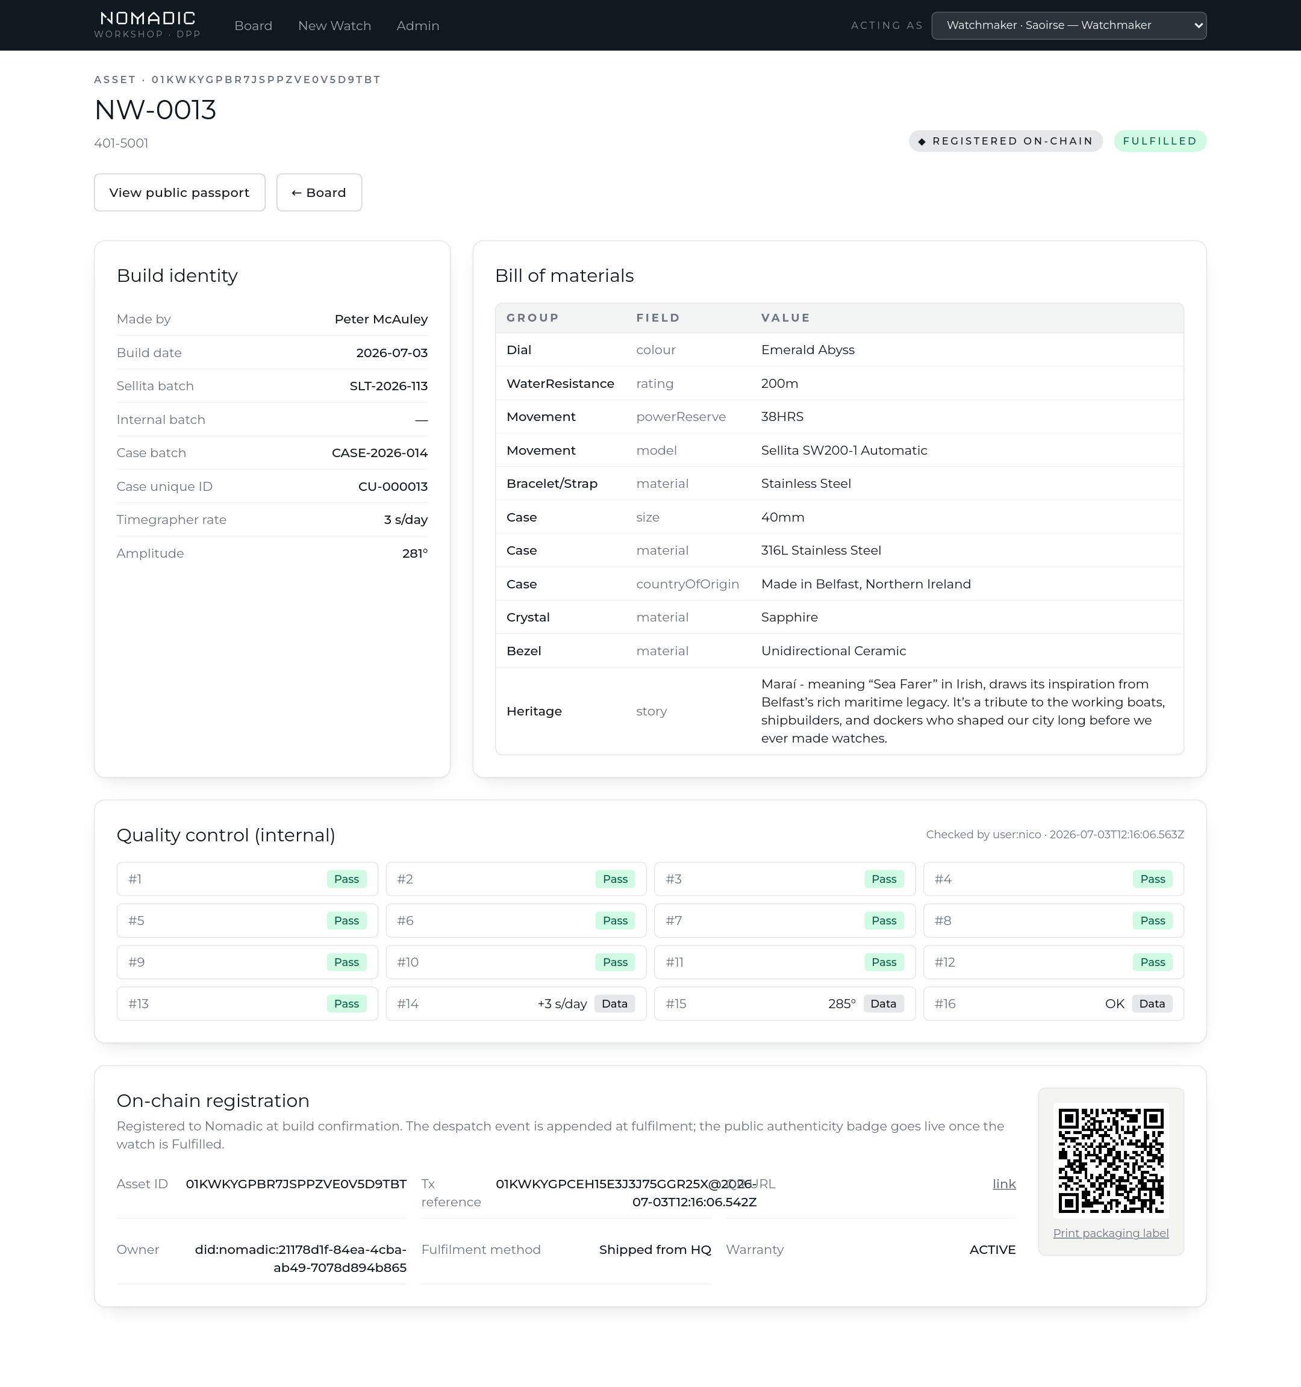Click the Print packaging label link
The image size is (1301, 1387).
(1111, 1233)
